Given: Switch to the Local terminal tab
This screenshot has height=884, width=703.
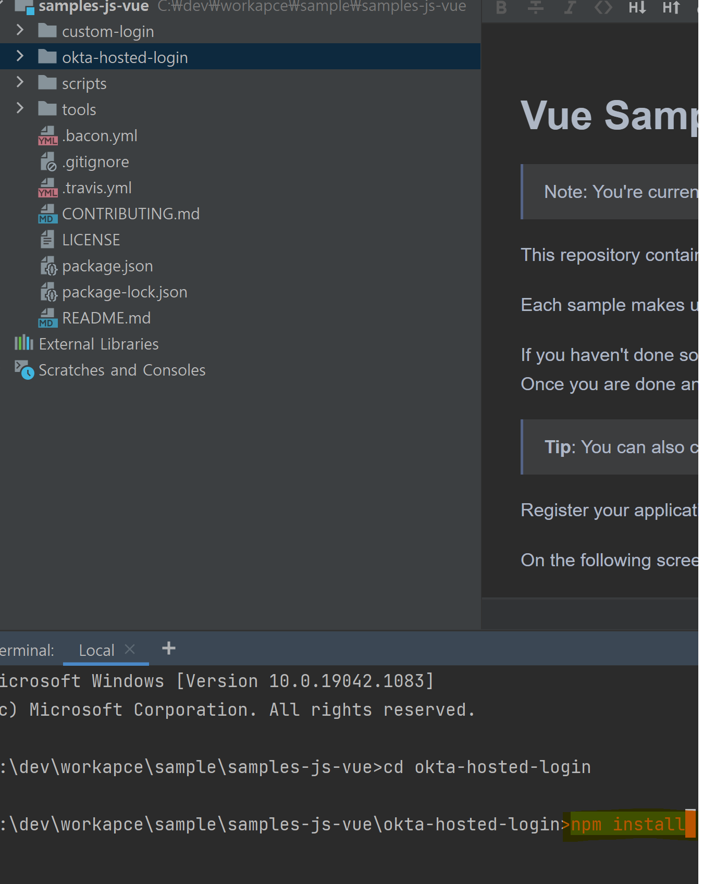Looking at the screenshot, I should (96, 650).
